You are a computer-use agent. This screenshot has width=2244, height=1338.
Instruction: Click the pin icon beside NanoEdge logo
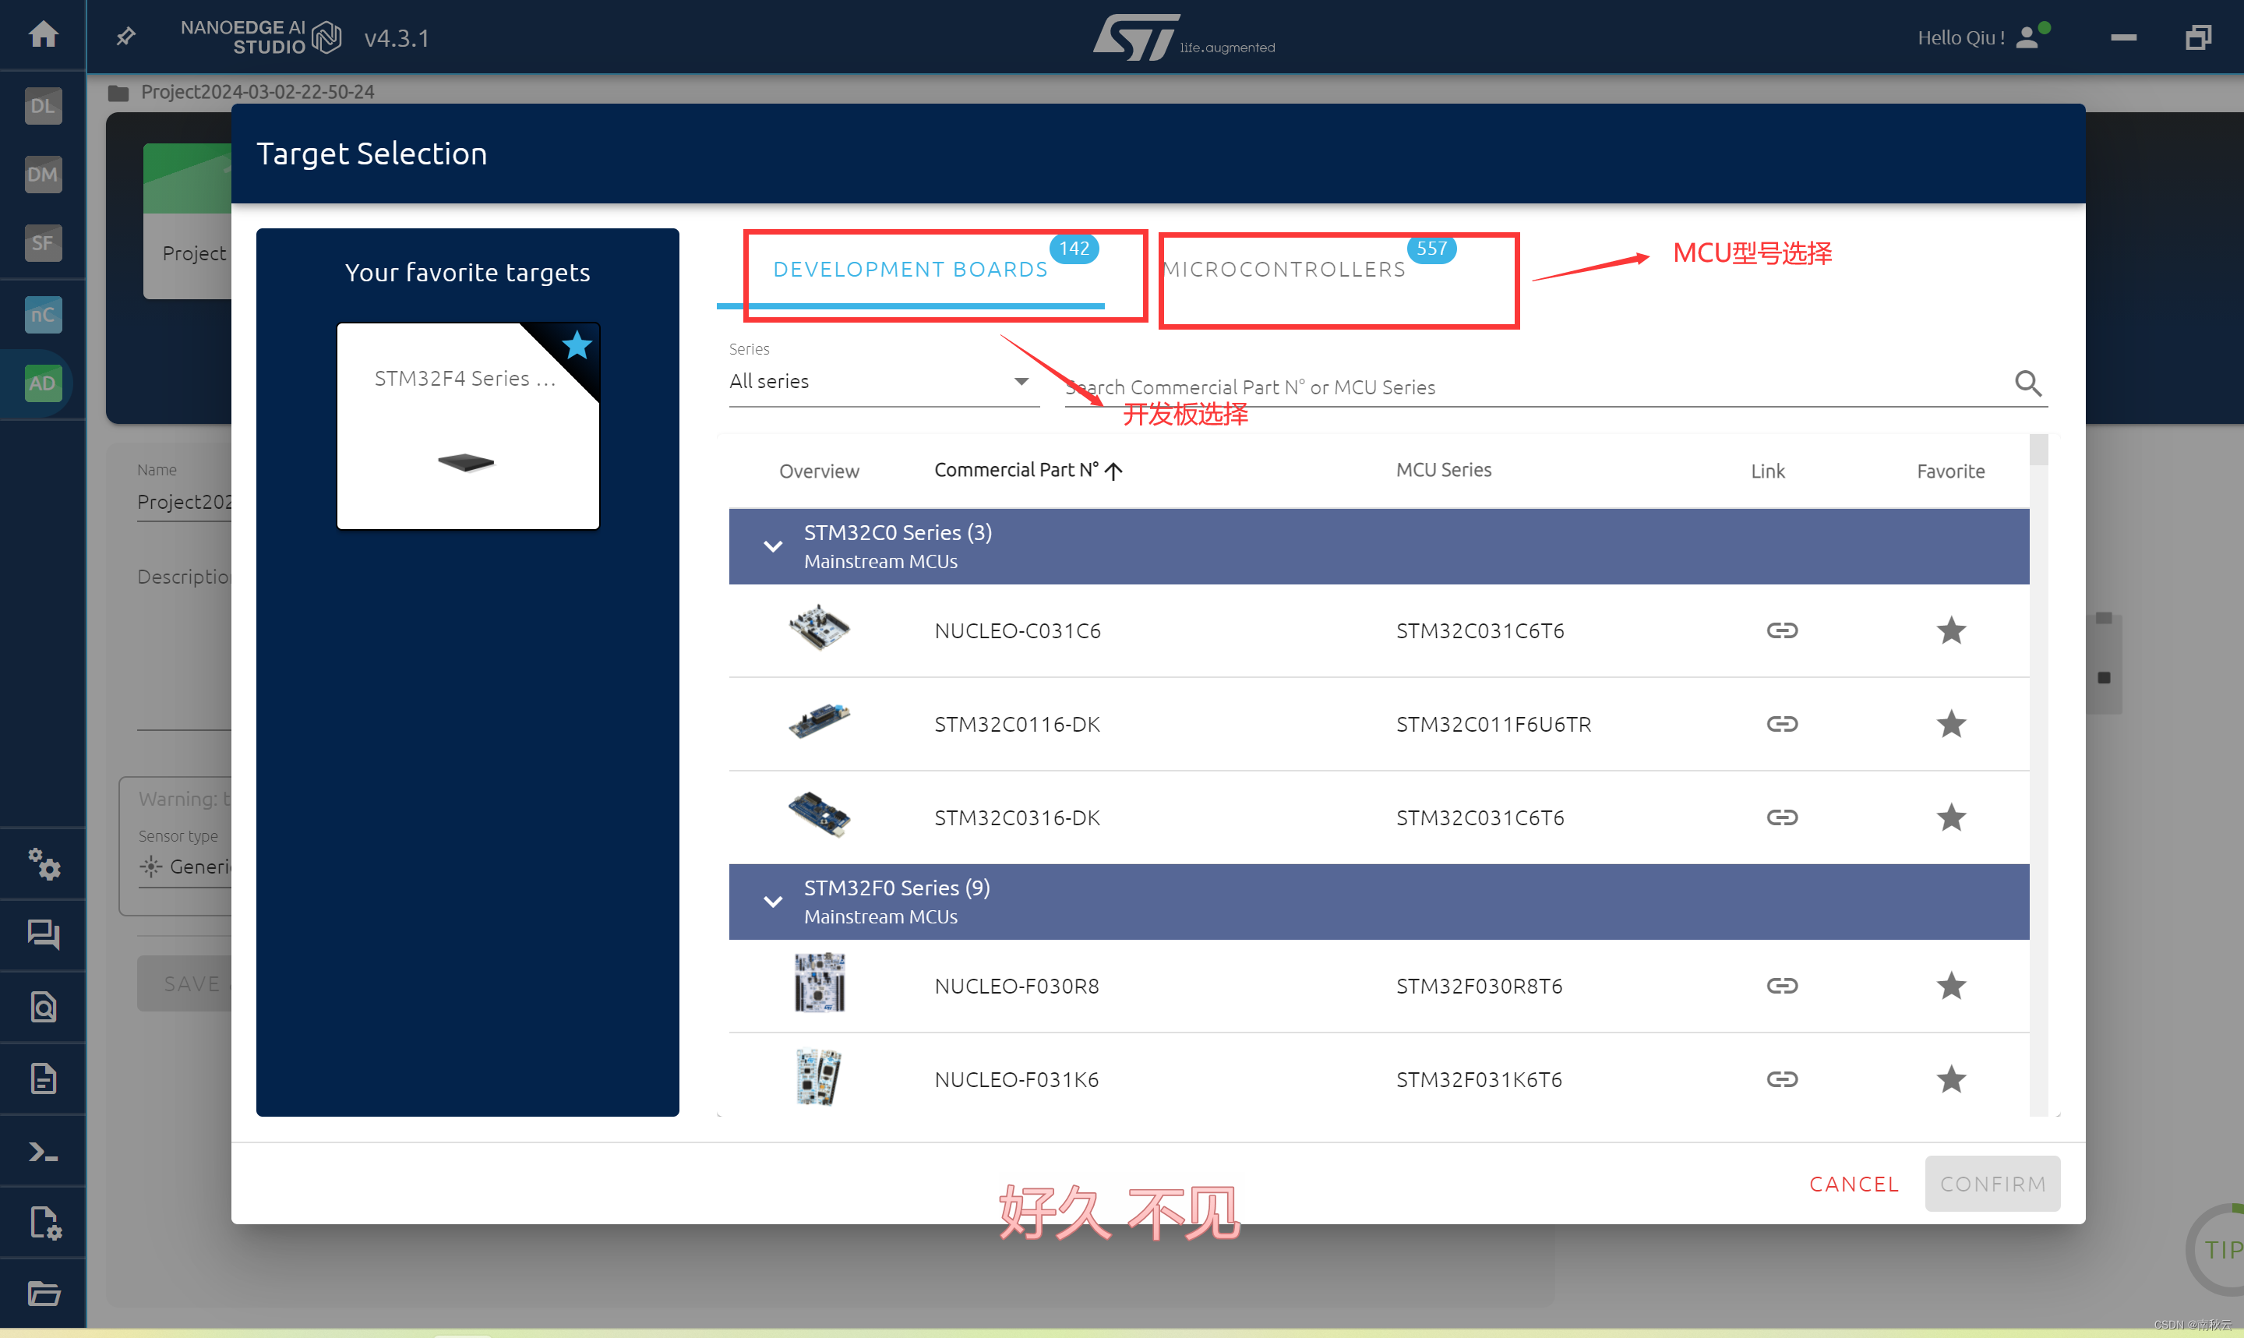[126, 37]
